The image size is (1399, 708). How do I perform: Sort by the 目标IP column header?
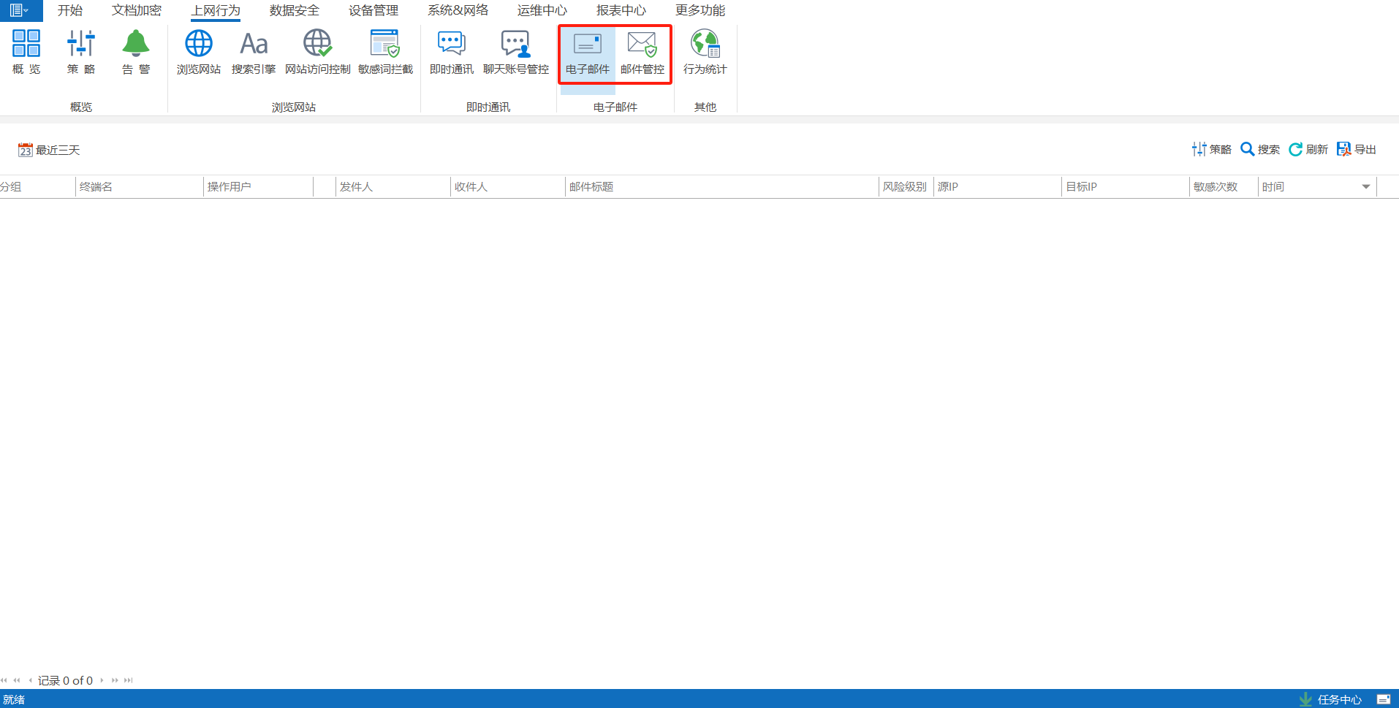(x=1125, y=187)
